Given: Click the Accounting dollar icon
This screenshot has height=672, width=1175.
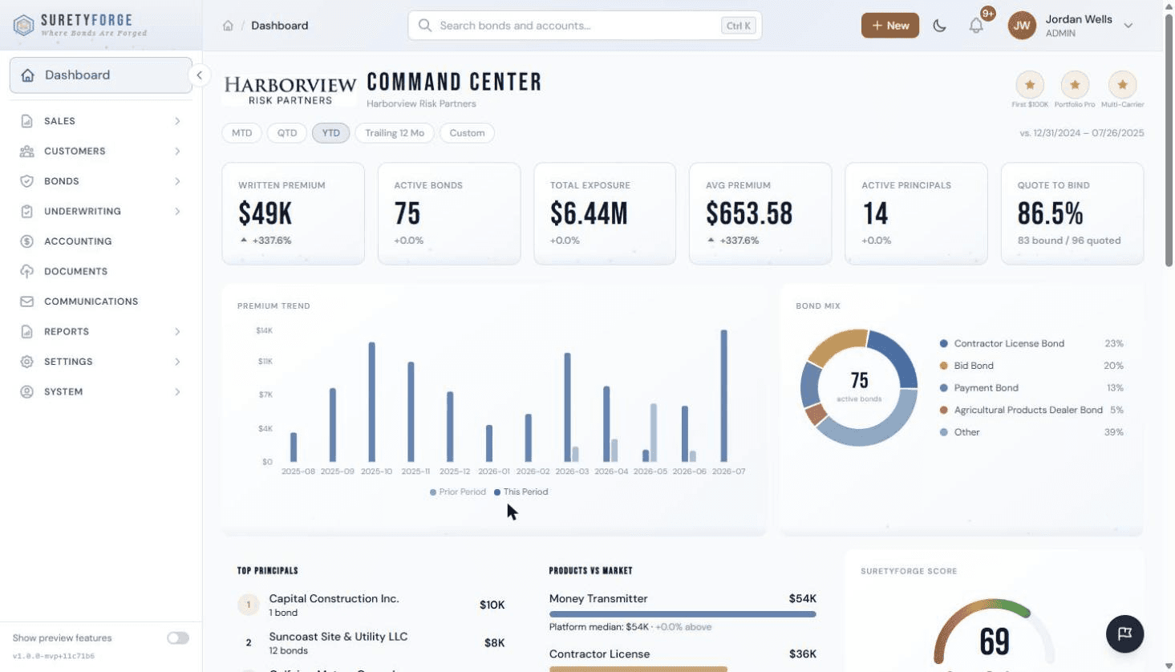Looking at the screenshot, I should [27, 241].
